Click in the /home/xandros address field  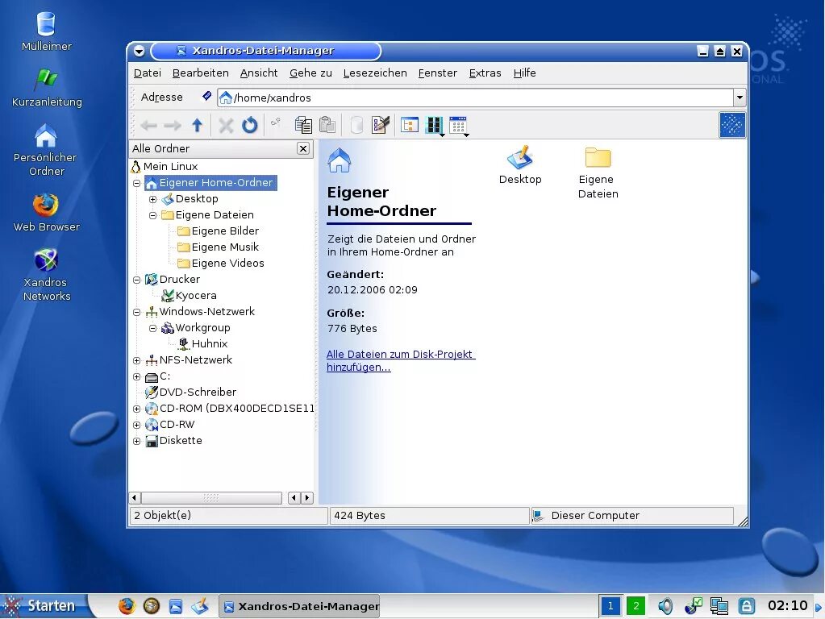pyautogui.click(x=476, y=98)
